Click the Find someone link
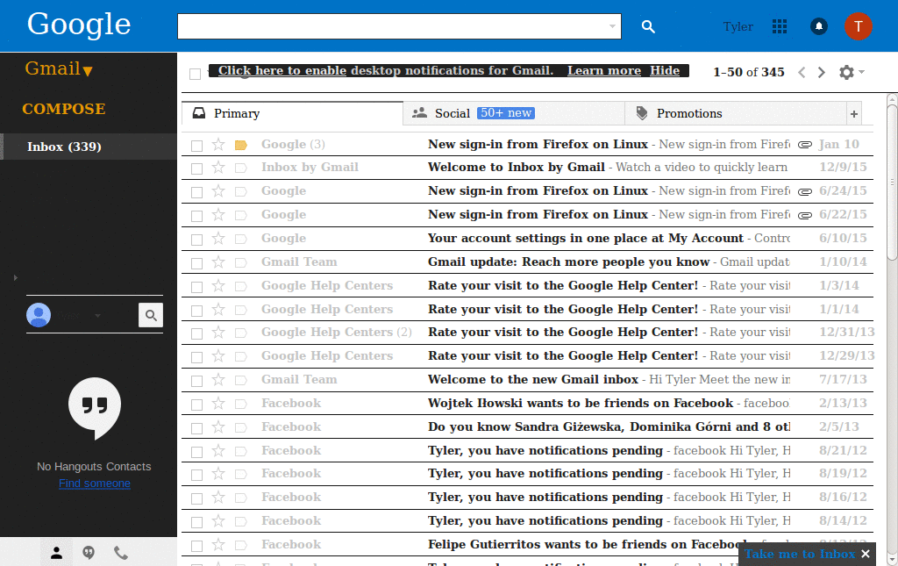 (94, 483)
